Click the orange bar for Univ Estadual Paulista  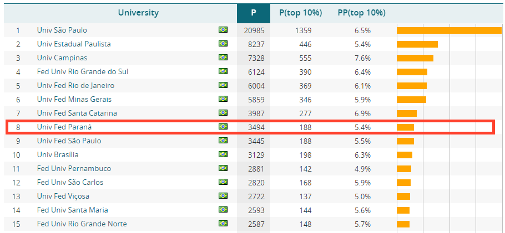tap(417, 44)
